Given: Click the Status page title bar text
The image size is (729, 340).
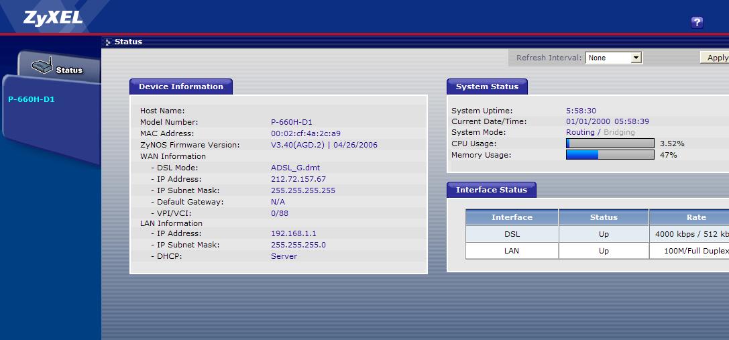Looking at the screenshot, I should [x=128, y=42].
